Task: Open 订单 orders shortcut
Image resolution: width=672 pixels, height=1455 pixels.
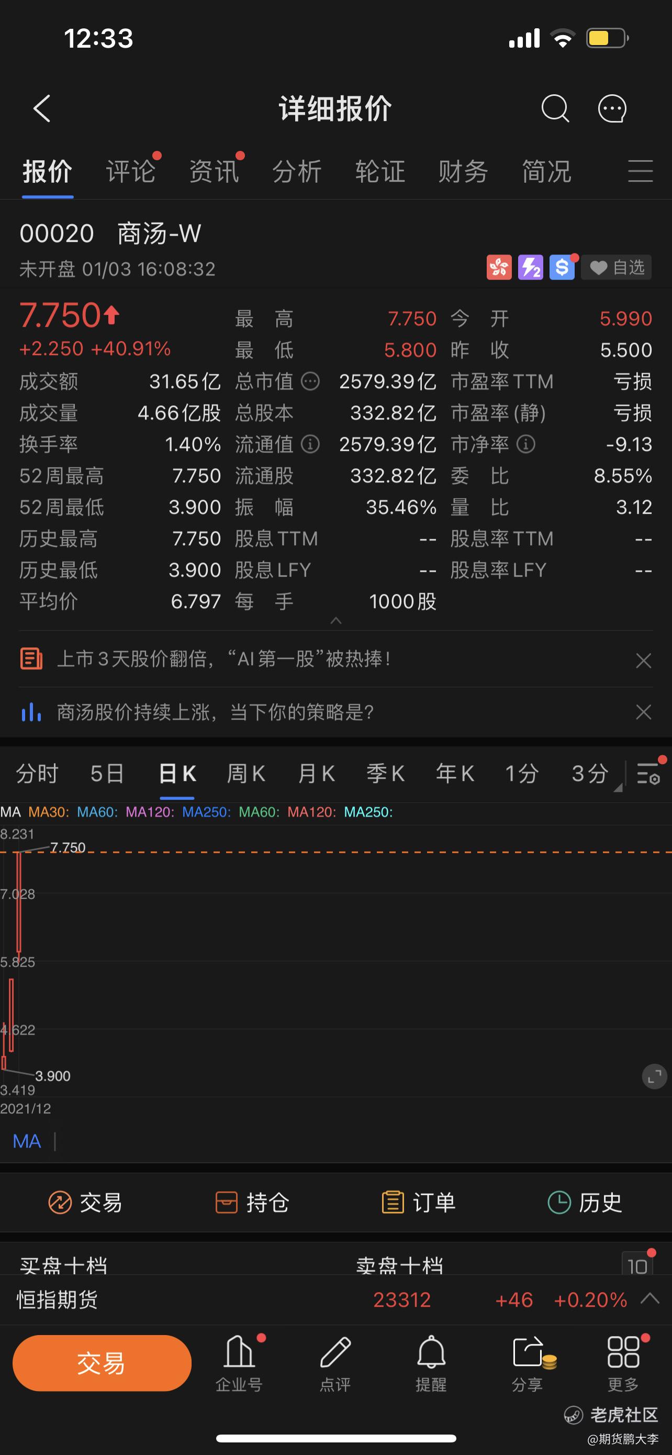Action: pyautogui.click(x=418, y=1203)
